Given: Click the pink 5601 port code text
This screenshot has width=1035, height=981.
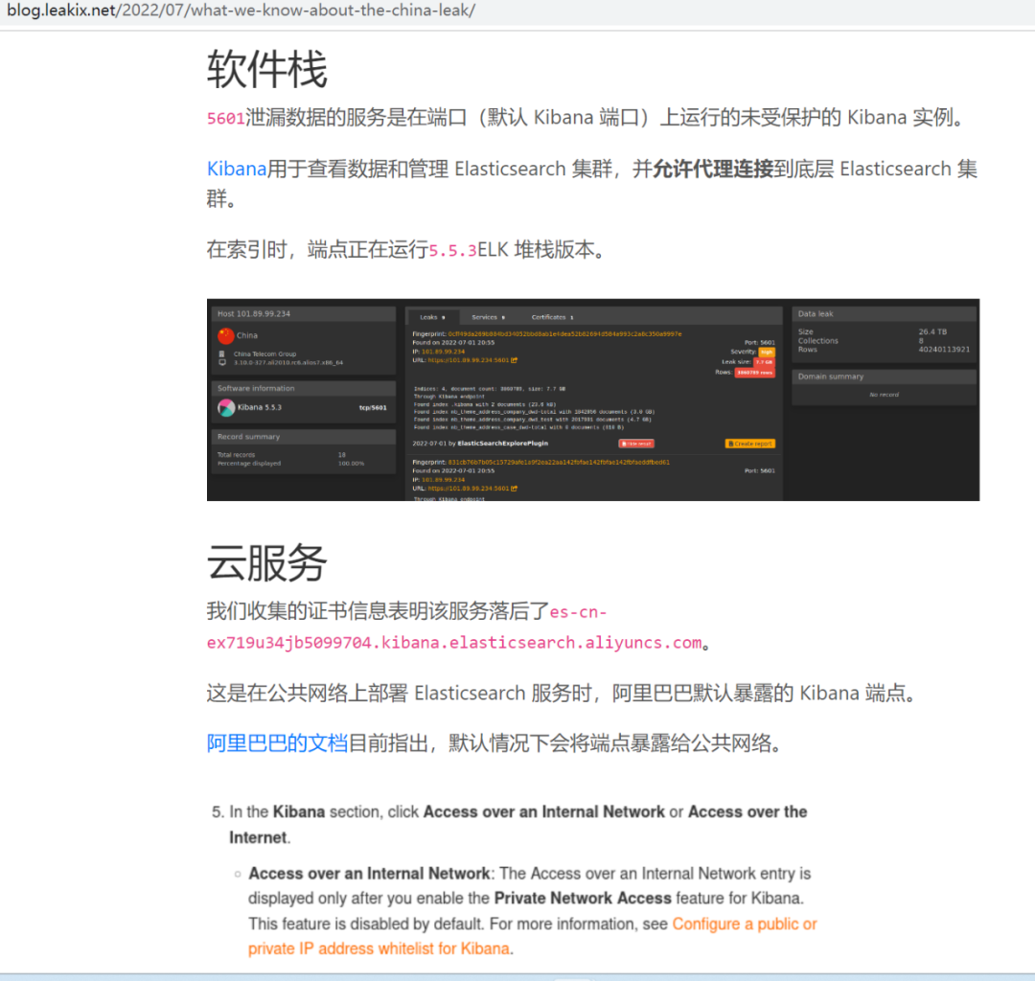Looking at the screenshot, I should coord(226,119).
